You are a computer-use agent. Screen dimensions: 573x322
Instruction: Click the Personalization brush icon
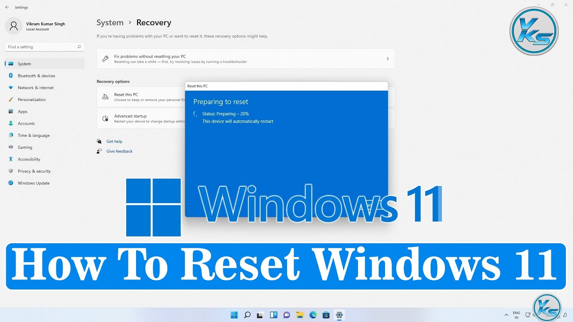pyautogui.click(x=11, y=100)
